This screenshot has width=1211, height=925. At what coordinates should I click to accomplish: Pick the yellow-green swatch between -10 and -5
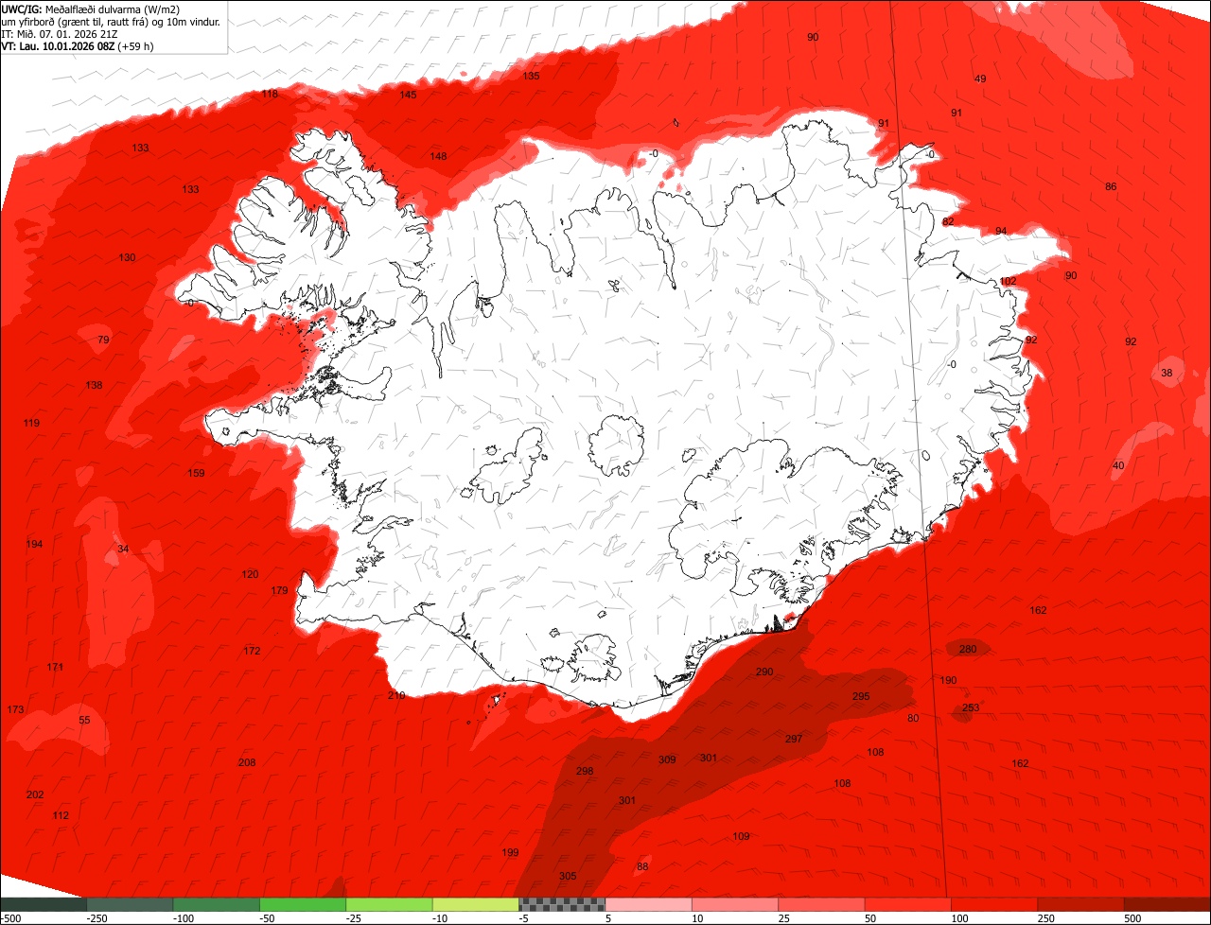tap(475, 904)
